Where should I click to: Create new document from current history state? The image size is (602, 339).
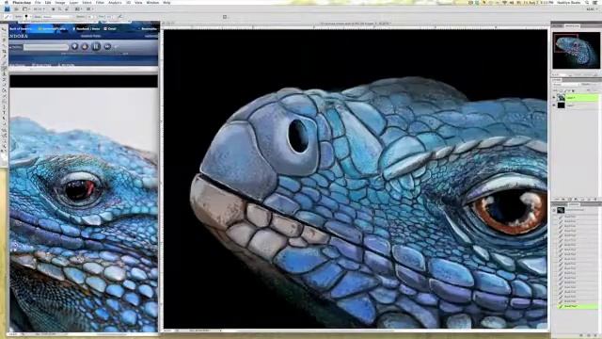tap(581, 335)
